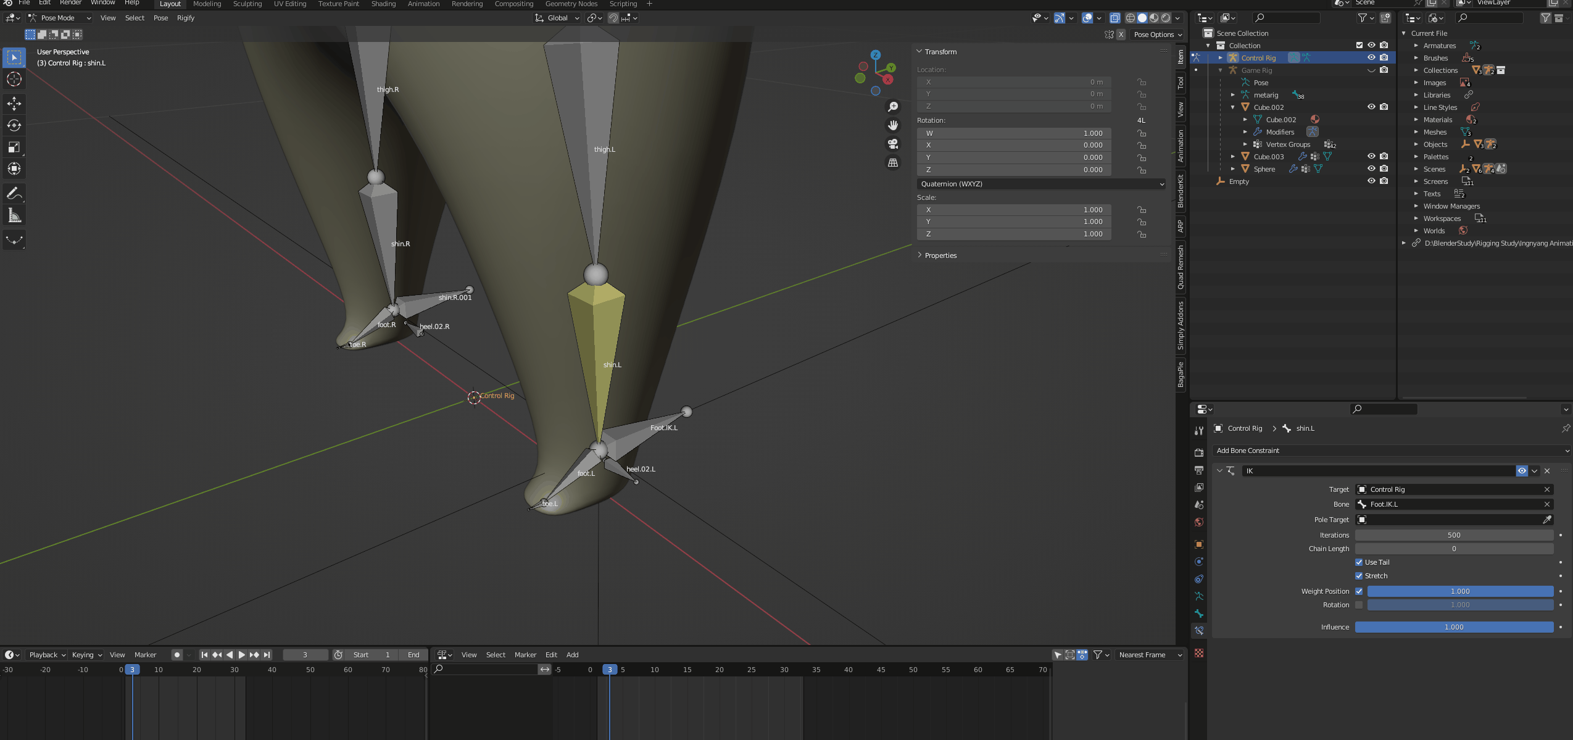Image resolution: width=1573 pixels, height=740 pixels.
Task: Click the zoom view magnifier icon
Action: pos(892,107)
